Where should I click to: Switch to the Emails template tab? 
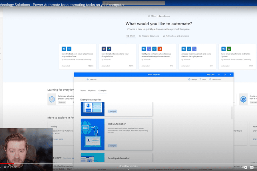tap(131, 36)
